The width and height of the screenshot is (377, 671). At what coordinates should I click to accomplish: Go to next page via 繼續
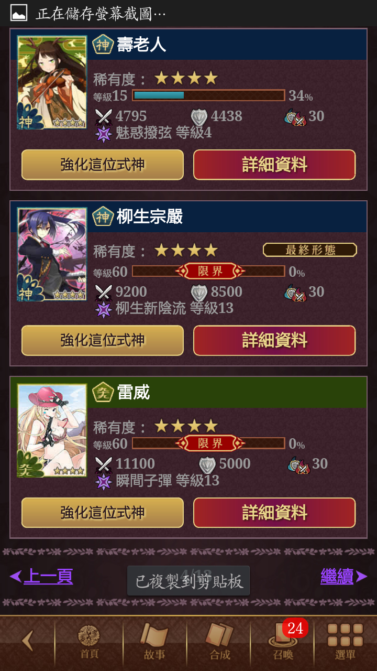pyautogui.click(x=343, y=577)
